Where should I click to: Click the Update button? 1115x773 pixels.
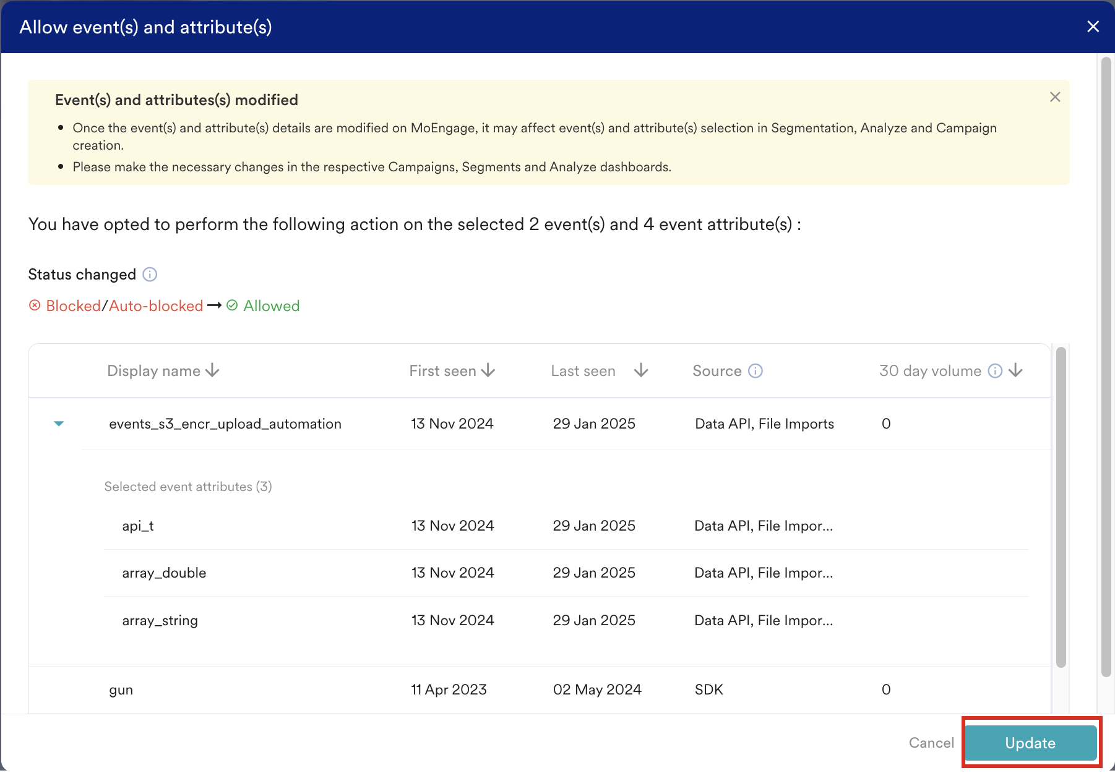[x=1030, y=743]
